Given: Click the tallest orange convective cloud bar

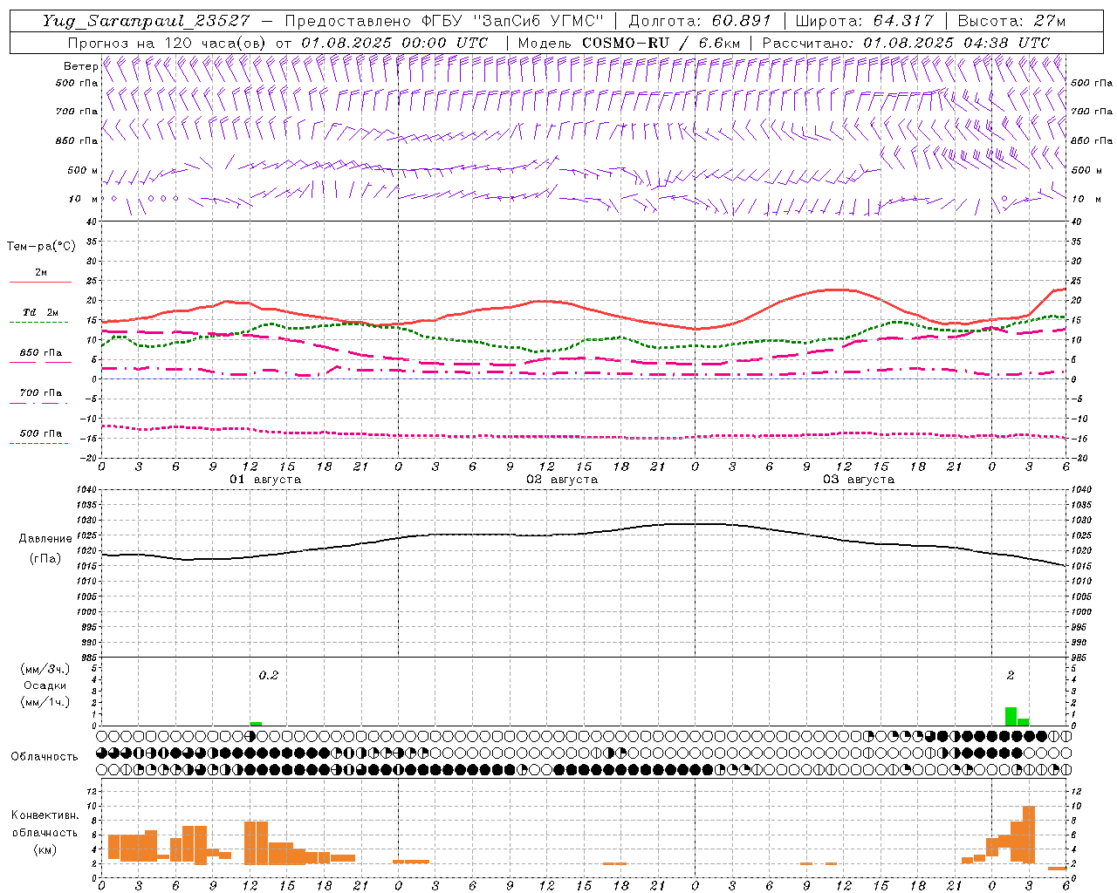Looking at the screenshot, I should coord(1029,835).
